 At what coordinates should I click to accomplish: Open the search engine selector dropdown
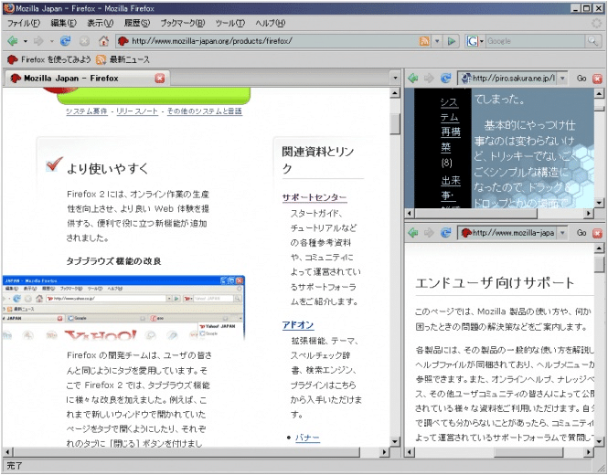coord(481,41)
